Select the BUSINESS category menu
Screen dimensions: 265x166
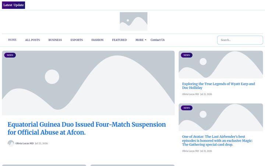point(55,40)
